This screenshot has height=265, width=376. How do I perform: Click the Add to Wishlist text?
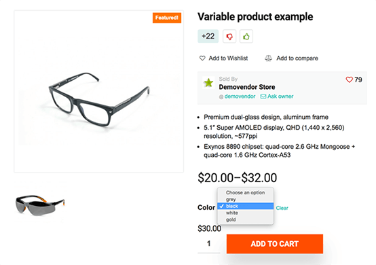click(x=228, y=58)
